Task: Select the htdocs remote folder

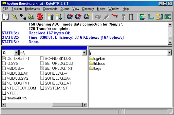Action: (x=97, y=63)
